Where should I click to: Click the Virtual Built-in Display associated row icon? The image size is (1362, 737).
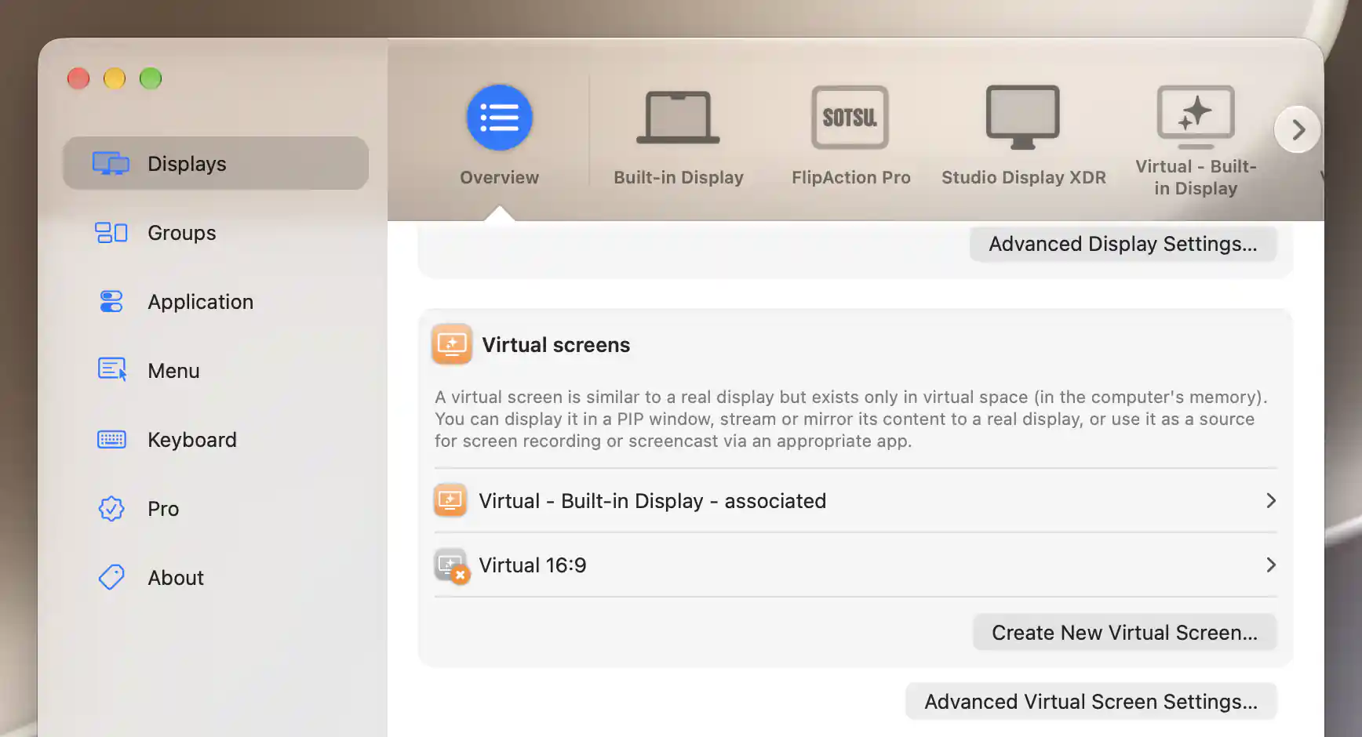tap(450, 500)
